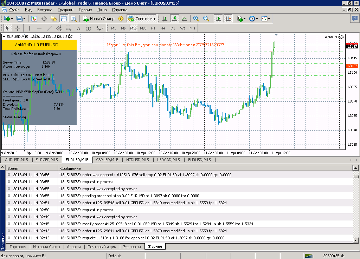Open the Вид menu

click(28, 10)
